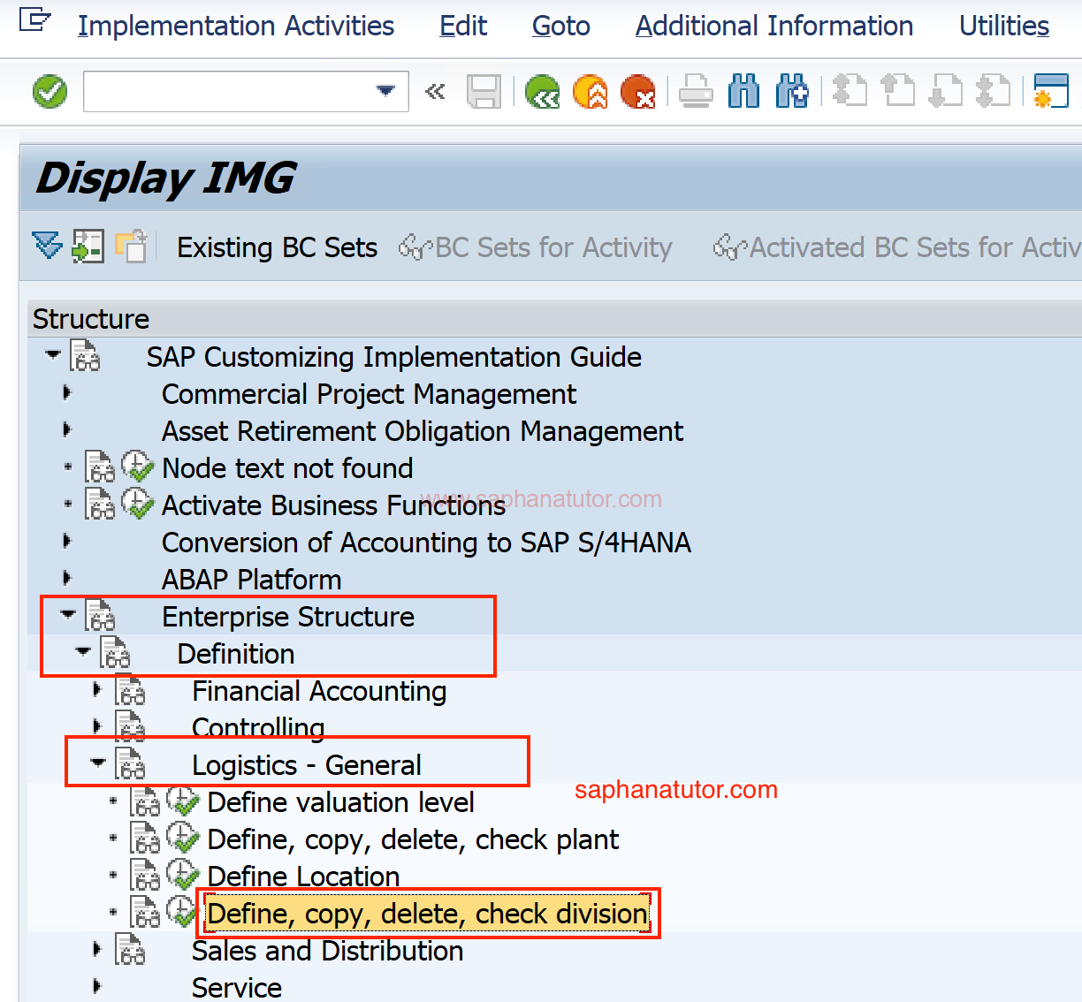Click Activated BC Sets for Activity button
The width and height of the screenshot is (1082, 1002).
(896, 247)
